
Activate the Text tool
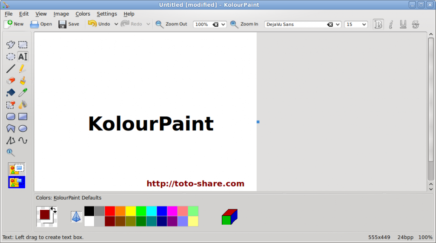[23, 57]
